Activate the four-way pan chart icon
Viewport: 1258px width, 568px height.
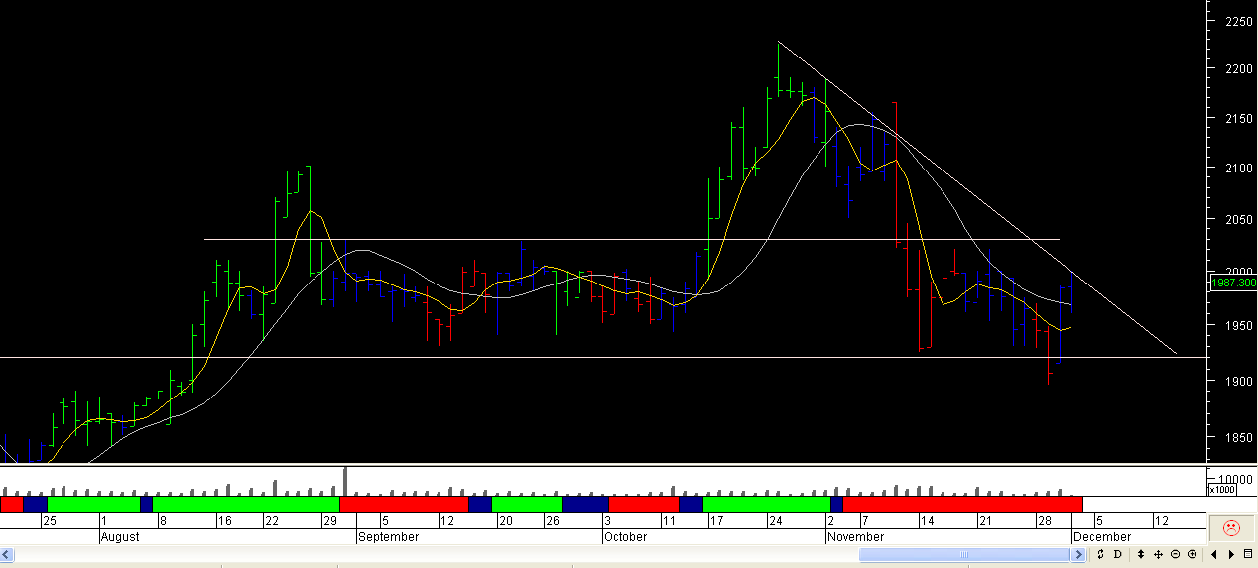[1158, 554]
